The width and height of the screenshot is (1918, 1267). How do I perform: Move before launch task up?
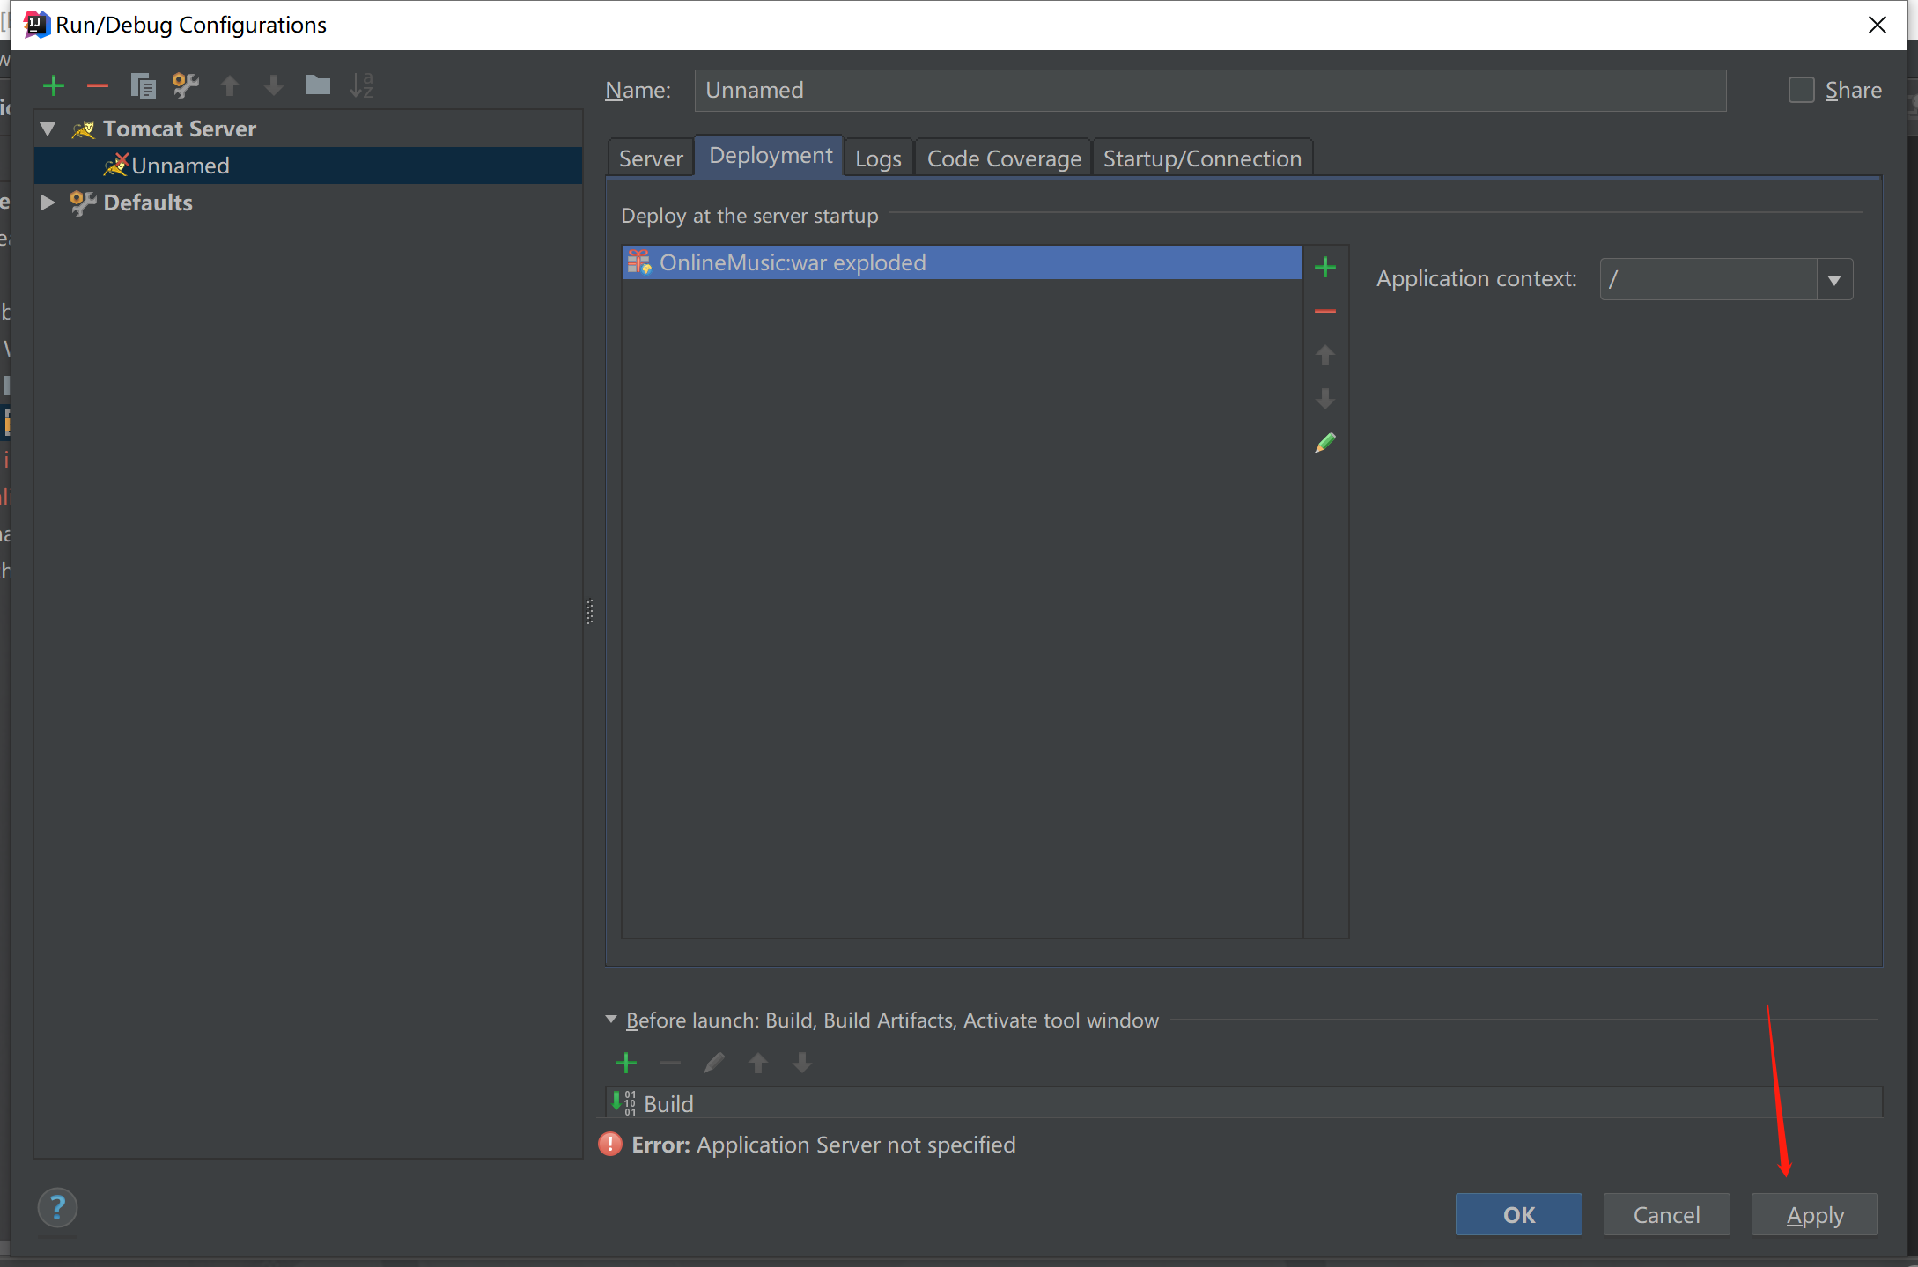coord(758,1063)
